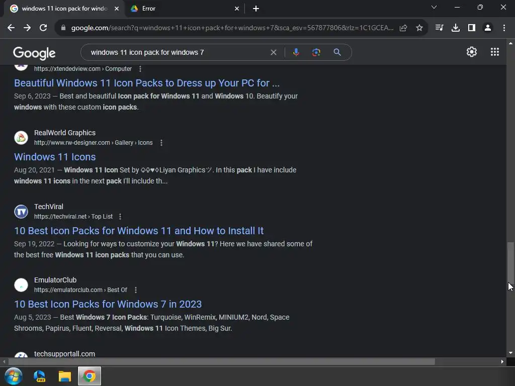Focus the Google search query field
The width and height of the screenshot is (515, 386).
tap(178, 52)
